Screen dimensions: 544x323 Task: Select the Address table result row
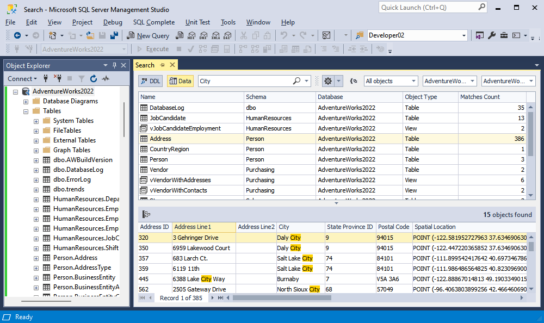(x=332, y=139)
